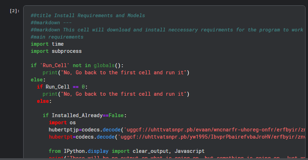Click the 'import time' line
Screen dimensions: 308x160
[47, 44]
